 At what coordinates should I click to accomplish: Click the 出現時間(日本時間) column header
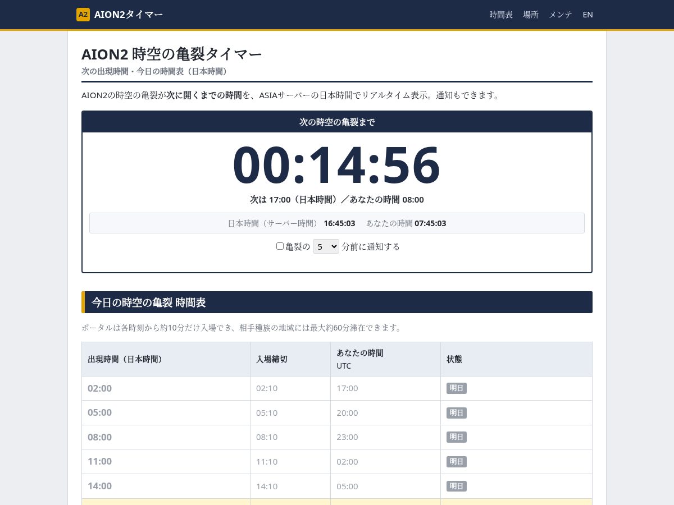[166, 359]
